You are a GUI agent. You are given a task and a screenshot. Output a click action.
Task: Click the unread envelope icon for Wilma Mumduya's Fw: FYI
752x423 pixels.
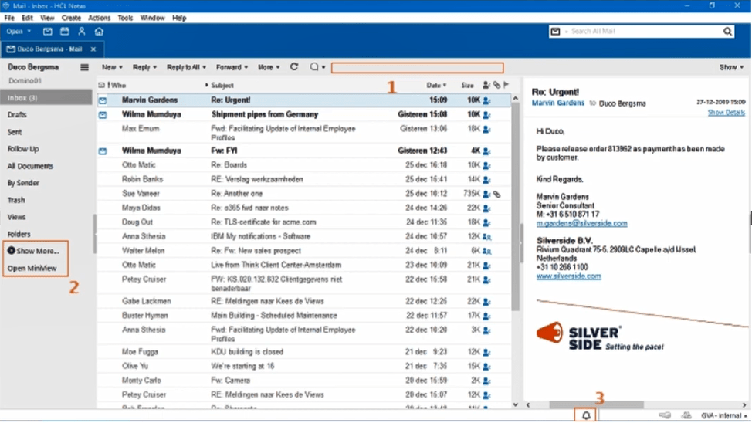pos(103,151)
